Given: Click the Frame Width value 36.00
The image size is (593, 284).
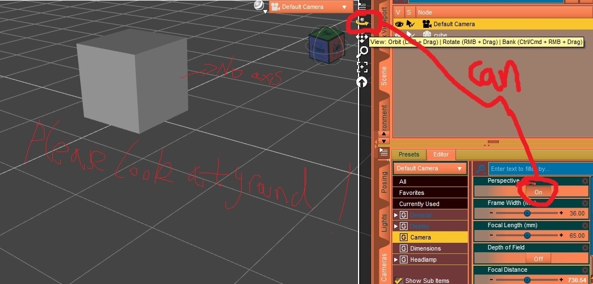Looking at the screenshot, I should [577, 213].
